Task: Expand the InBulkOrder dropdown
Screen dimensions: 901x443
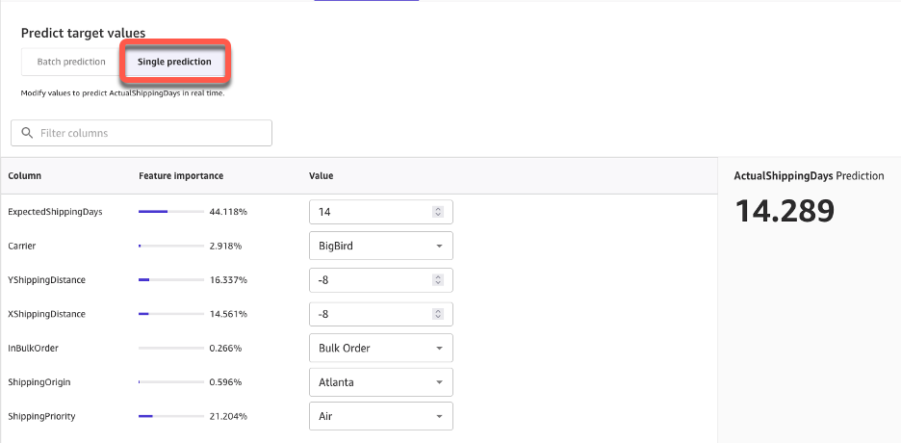Action: click(x=380, y=348)
